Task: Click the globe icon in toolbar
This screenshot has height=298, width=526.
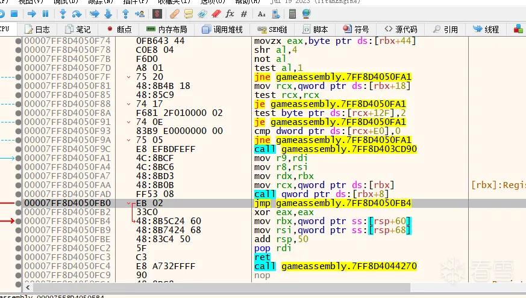Action: point(306,14)
